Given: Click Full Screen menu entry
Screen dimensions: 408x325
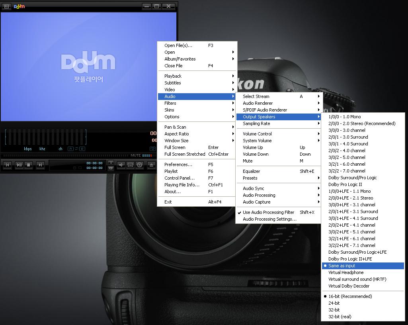Looking at the screenshot, I should pyautogui.click(x=197, y=147).
